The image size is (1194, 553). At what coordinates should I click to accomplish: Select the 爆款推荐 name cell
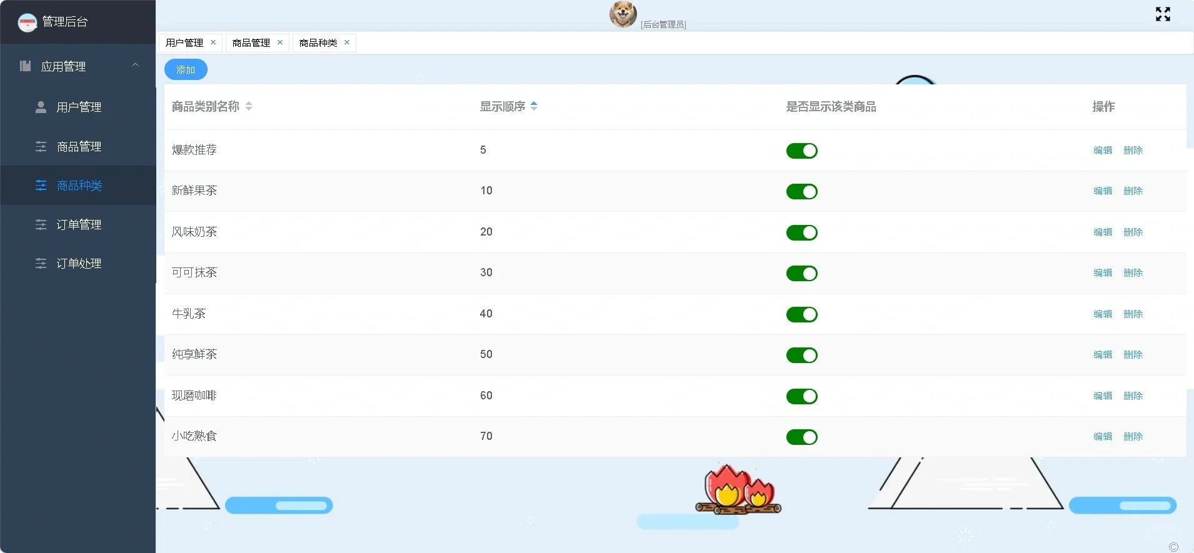coord(194,150)
